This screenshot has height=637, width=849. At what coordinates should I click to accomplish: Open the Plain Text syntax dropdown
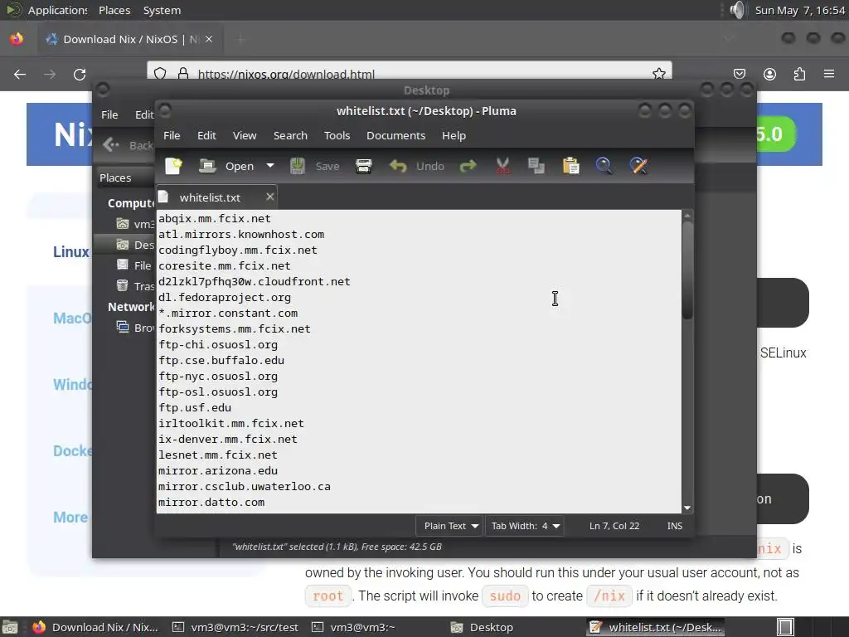[451, 526]
